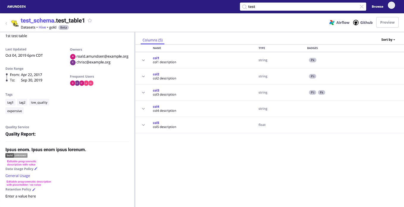Open the table's Airflow integration
404x207 pixels.
(339, 22)
